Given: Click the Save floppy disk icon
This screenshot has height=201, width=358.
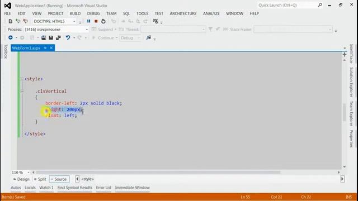Looking at the screenshot, I should tap(51, 37).
